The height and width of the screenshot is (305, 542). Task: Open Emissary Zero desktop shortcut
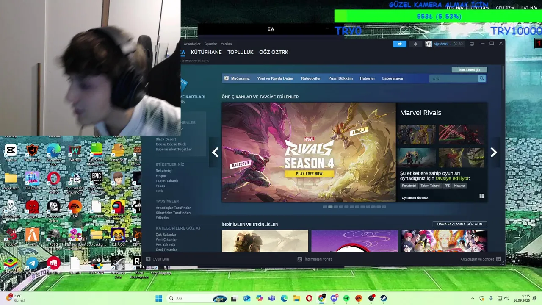point(118,267)
